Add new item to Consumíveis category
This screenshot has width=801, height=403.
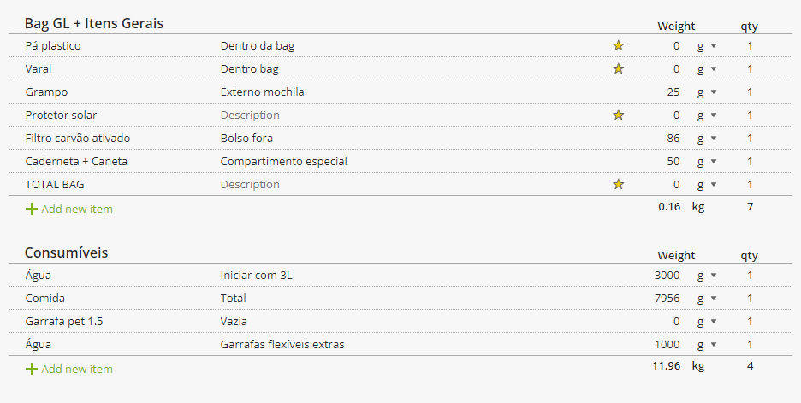click(x=69, y=369)
